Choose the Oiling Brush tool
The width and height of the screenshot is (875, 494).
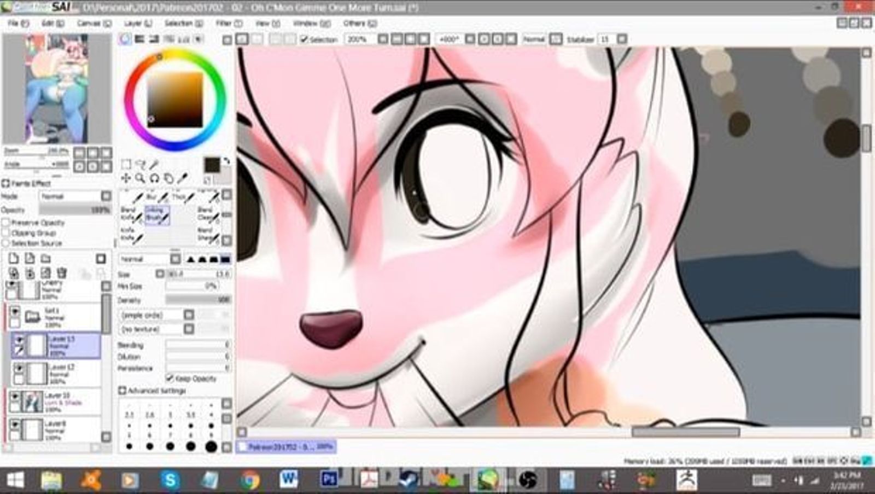coord(157,214)
